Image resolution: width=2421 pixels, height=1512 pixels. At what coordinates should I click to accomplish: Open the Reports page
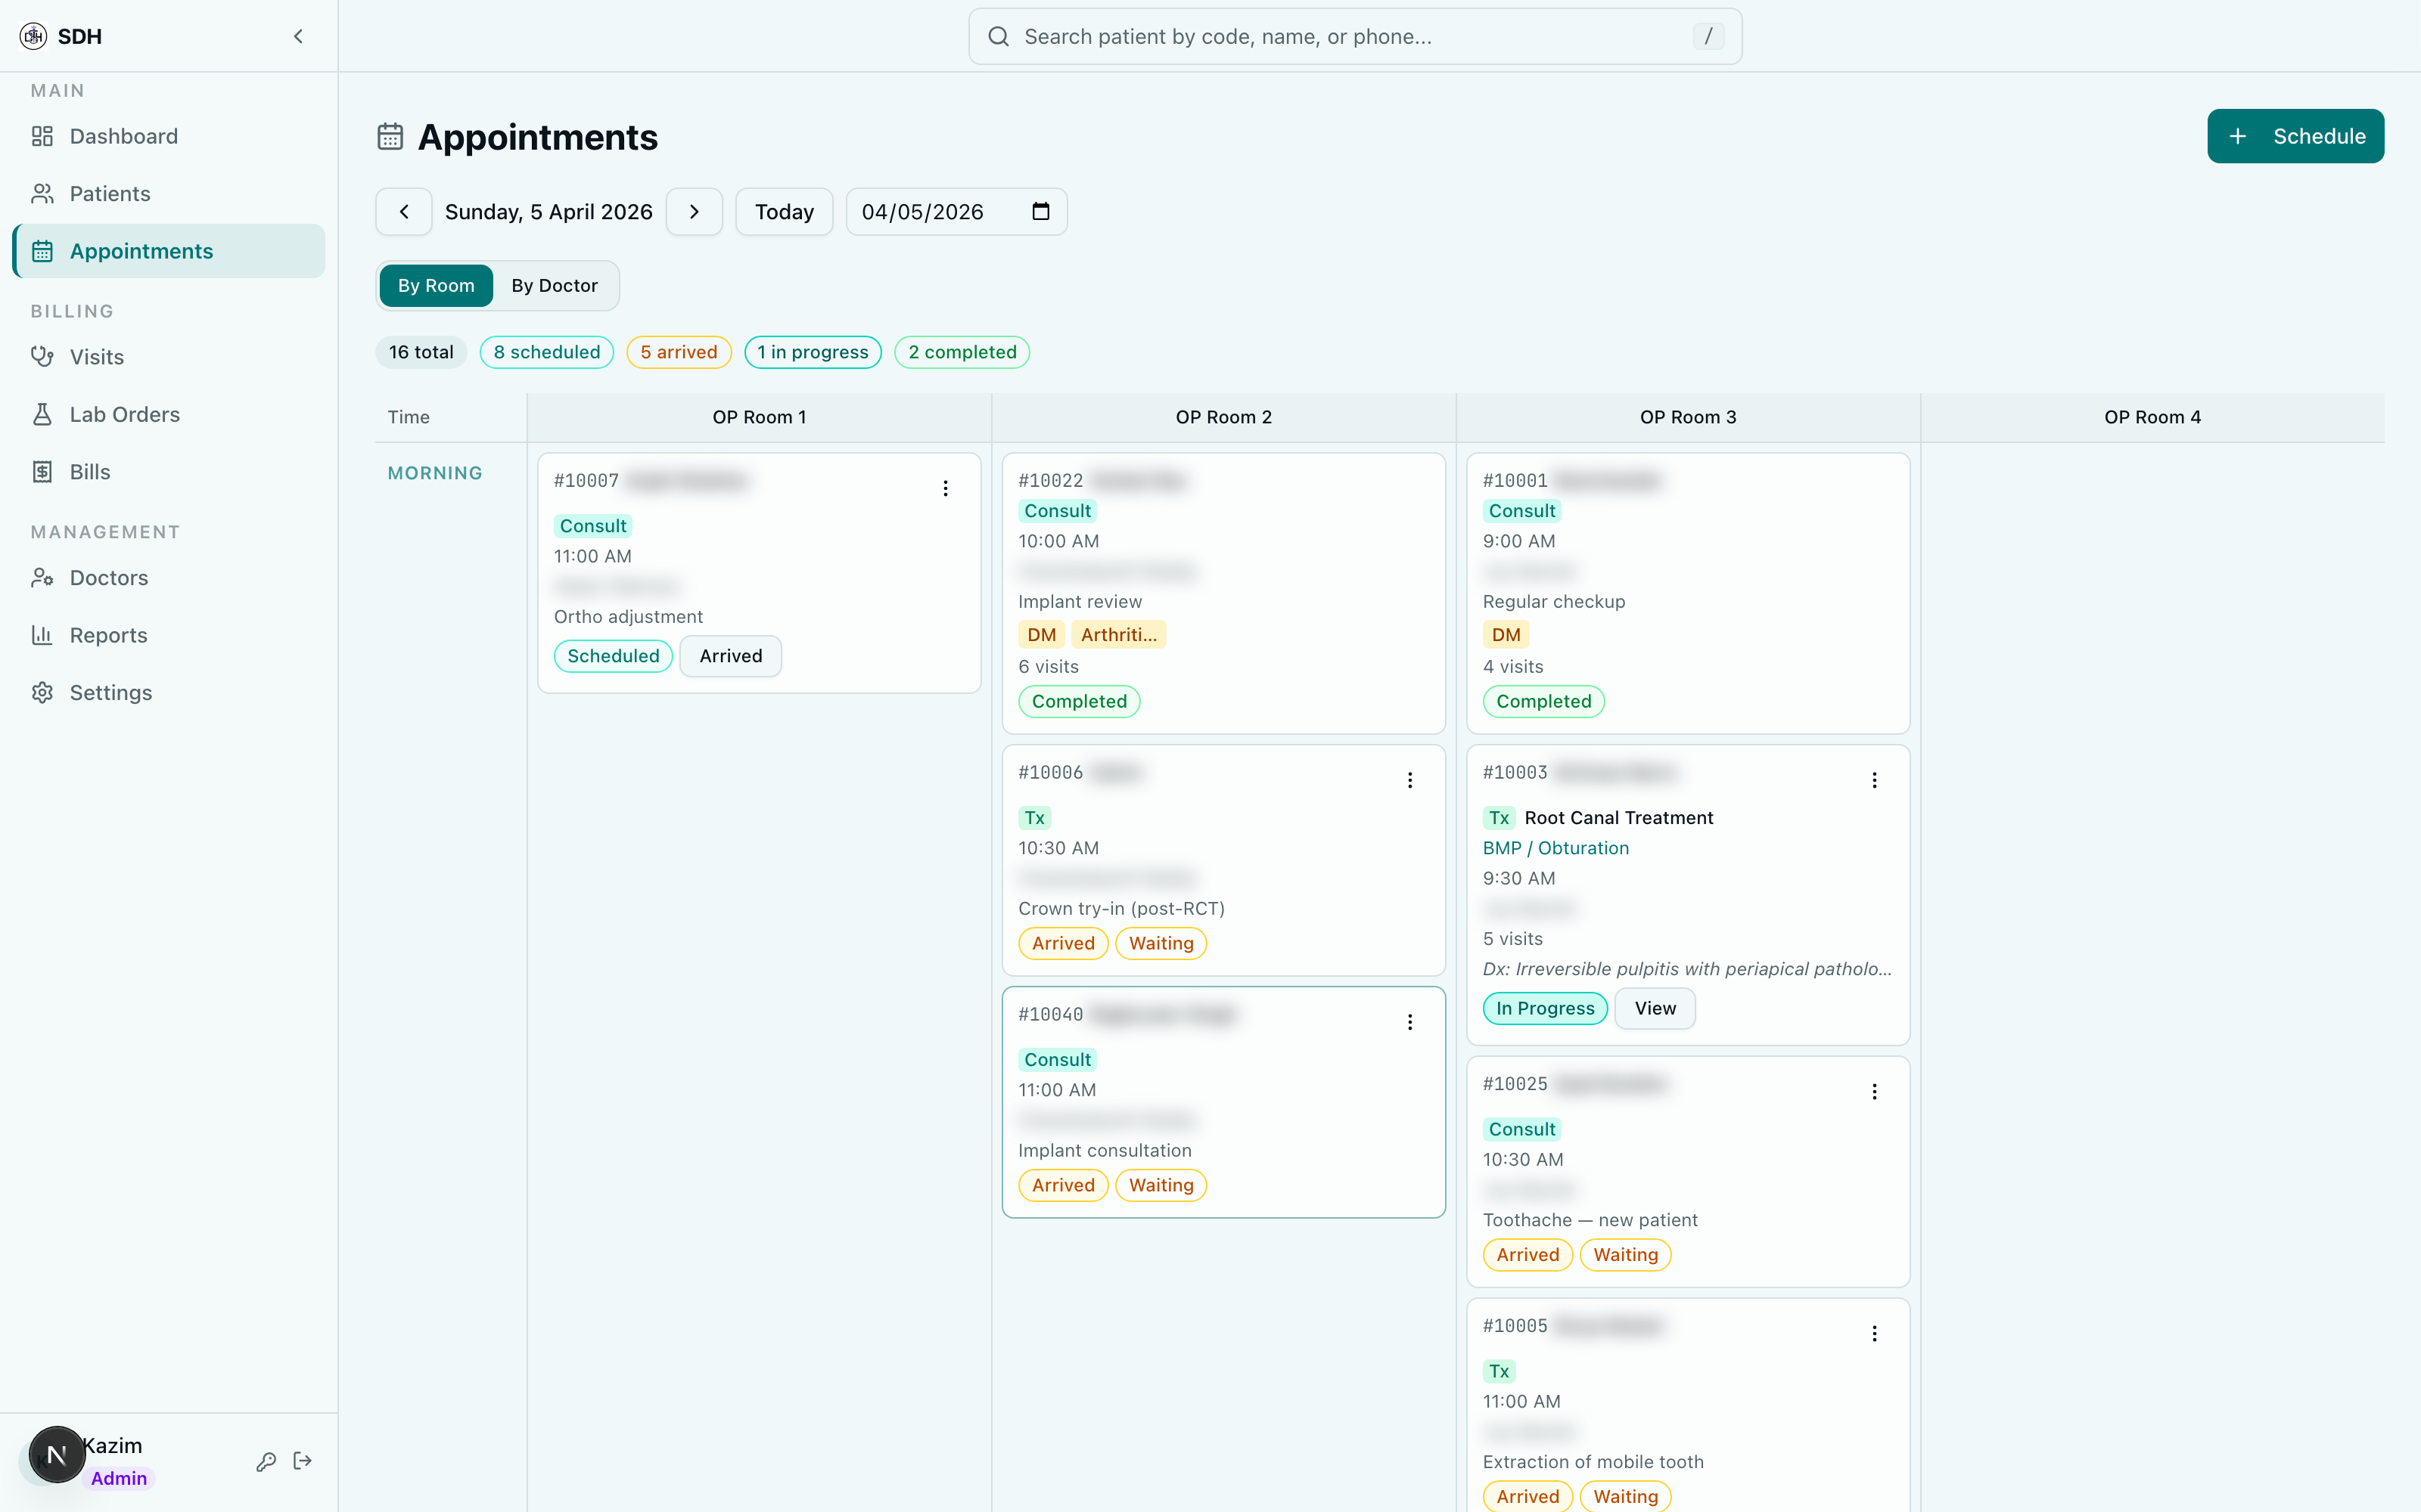click(x=168, y=635)
